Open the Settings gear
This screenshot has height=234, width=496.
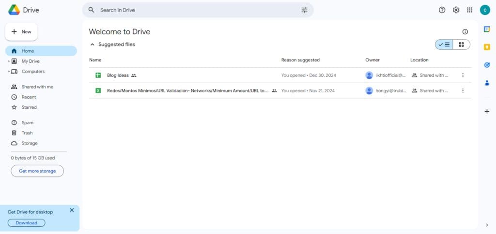(456, 10)
